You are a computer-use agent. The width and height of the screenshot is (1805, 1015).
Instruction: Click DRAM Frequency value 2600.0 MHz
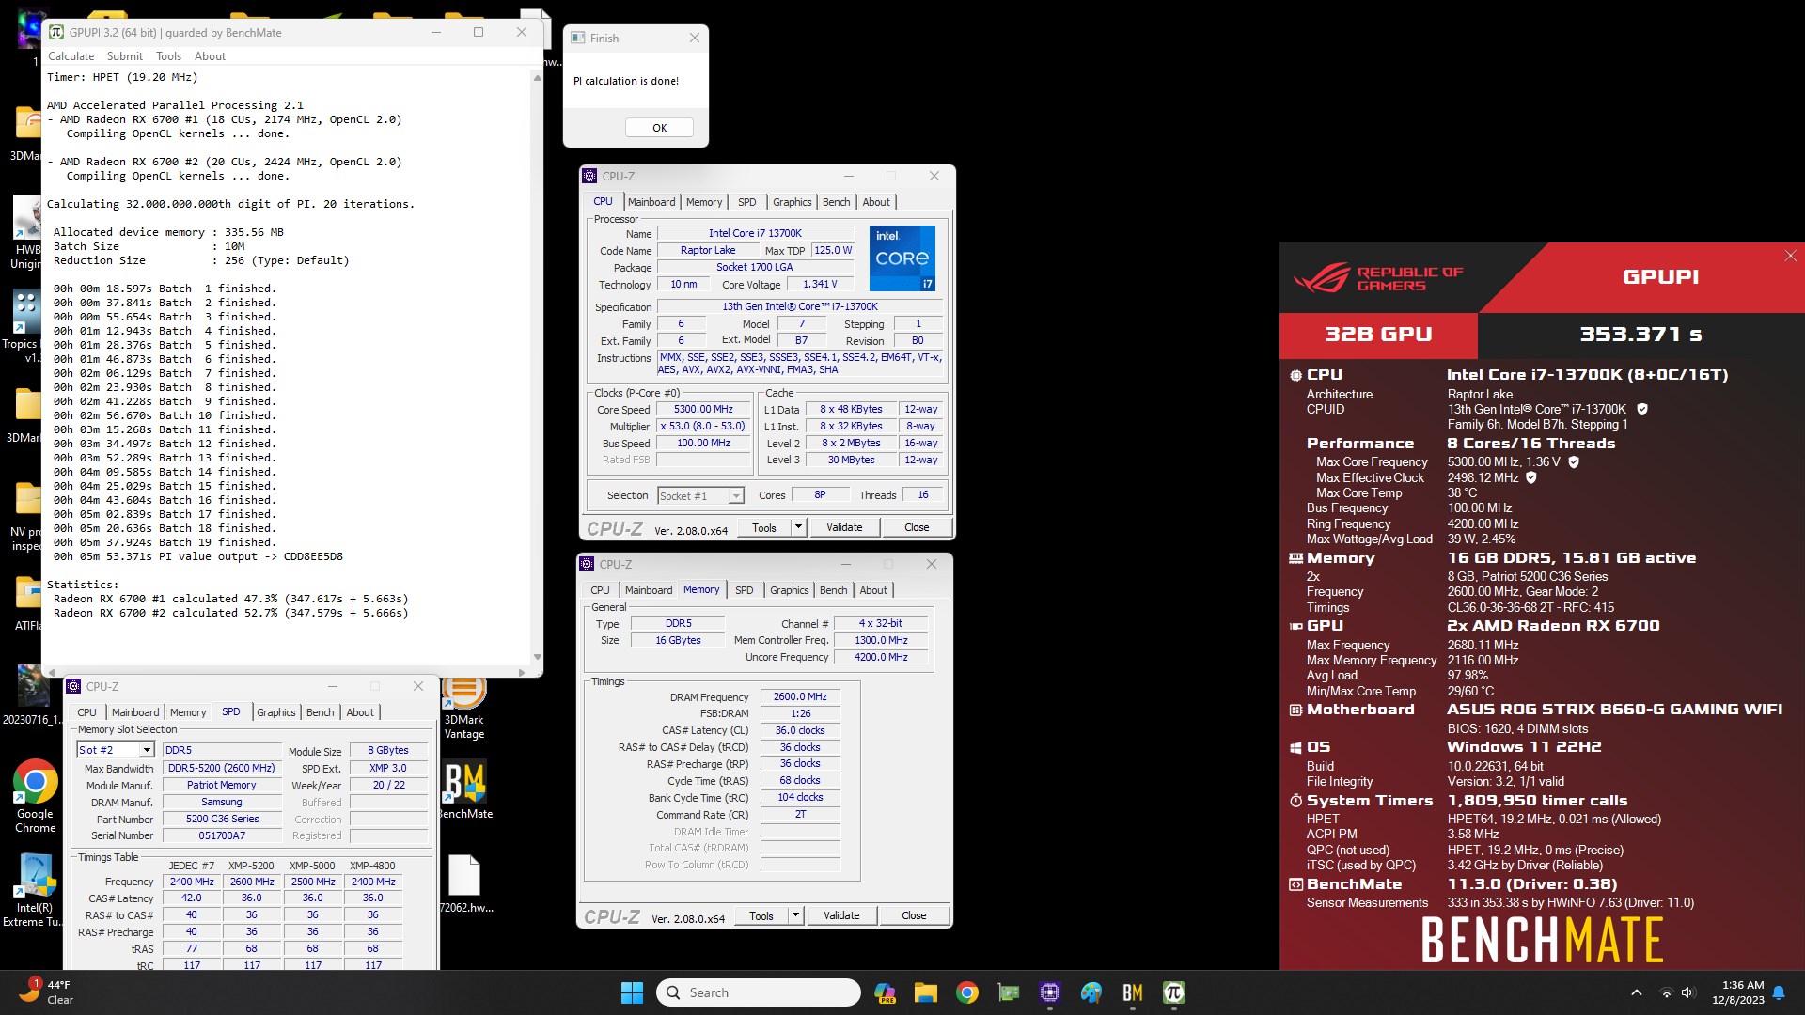pos(800,696)
